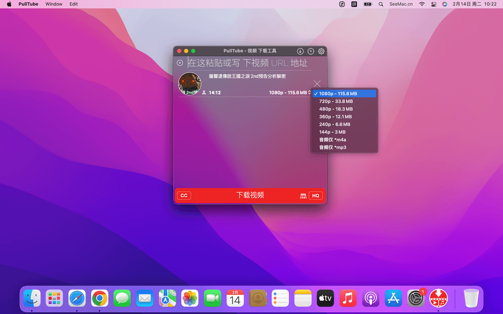Open Finder from the Dock
The image size is (503, 314).
point(32,298)
